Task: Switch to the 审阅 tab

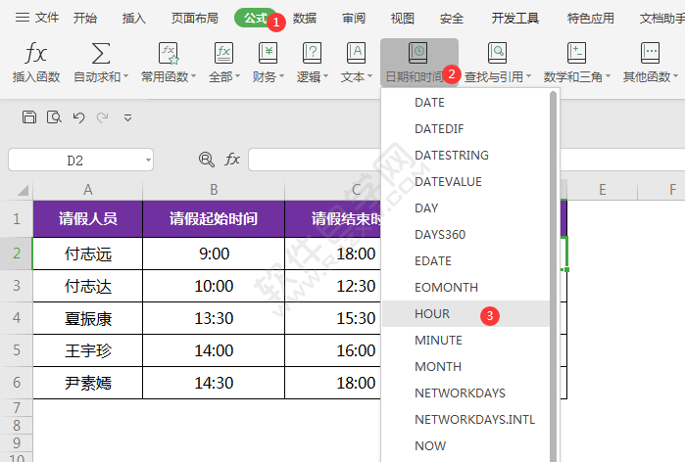Action: (x=354, y=18)
